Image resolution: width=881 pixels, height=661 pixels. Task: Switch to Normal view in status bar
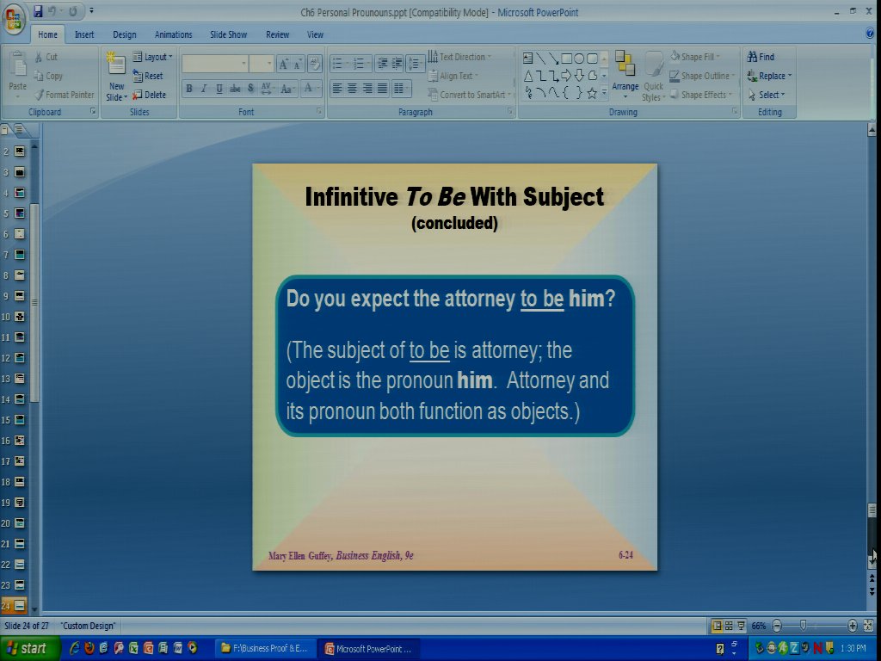pyautogui.click(x=716, y=627)
